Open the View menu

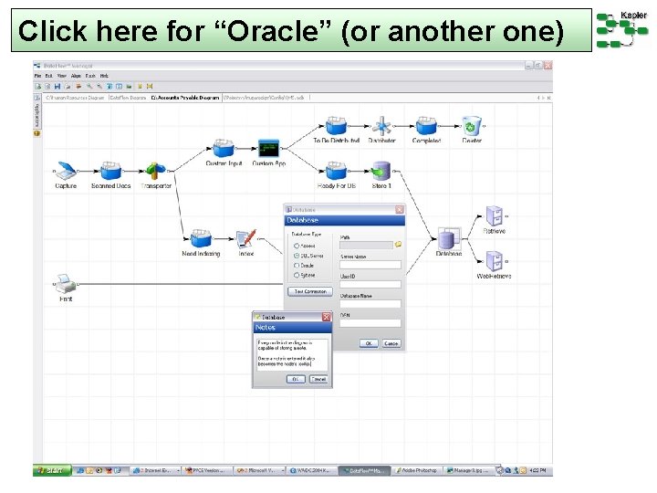[x=62, y=76]
